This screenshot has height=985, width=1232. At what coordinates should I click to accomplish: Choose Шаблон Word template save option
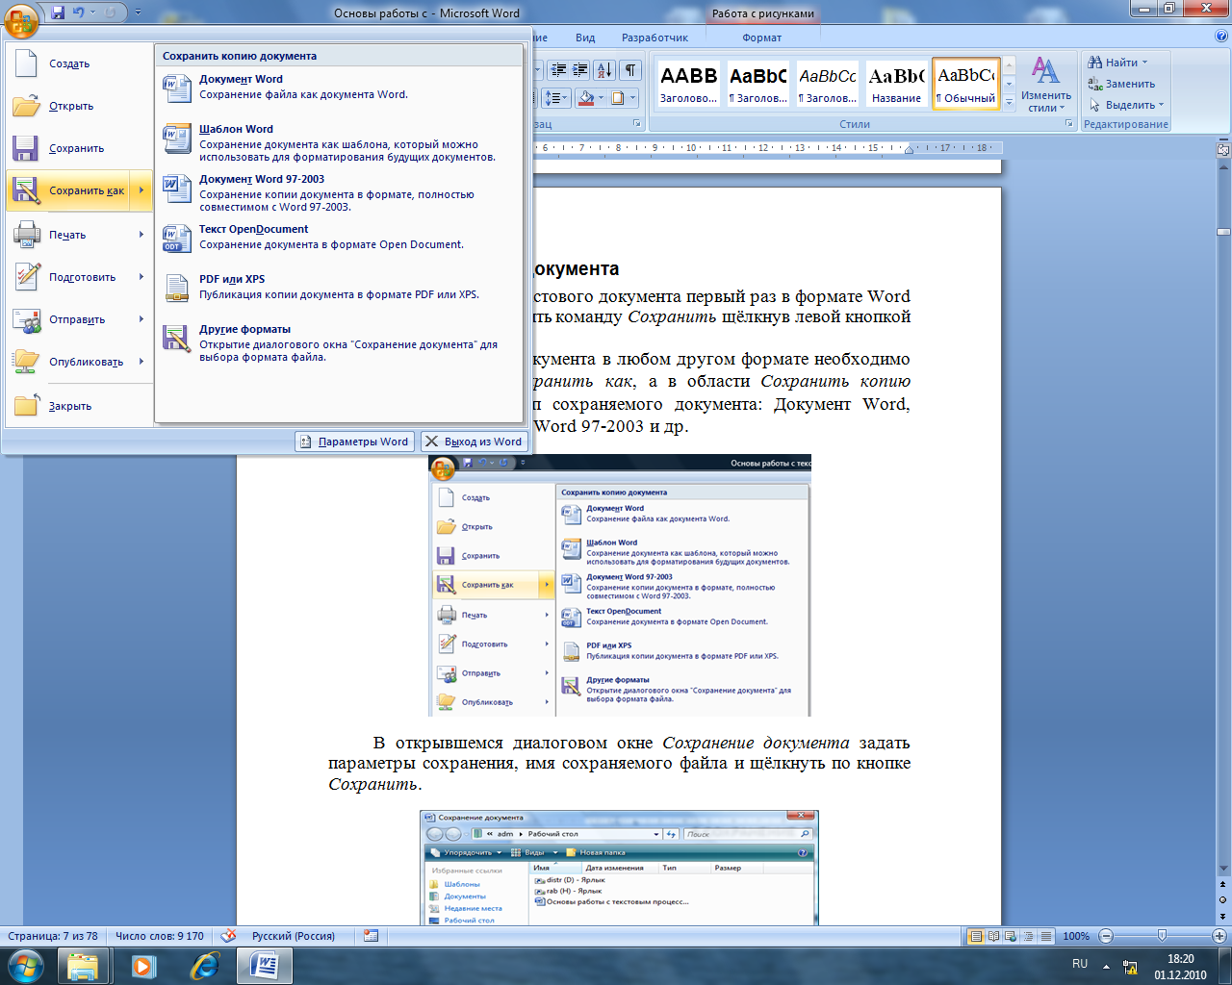pyautogui.click(x=339, y=143)
